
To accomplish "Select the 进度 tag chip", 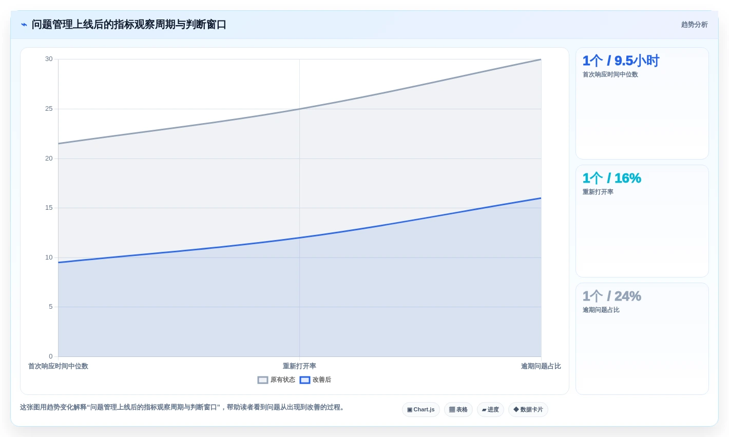I will [x=490, y=410].
